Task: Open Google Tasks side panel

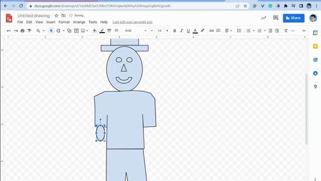Action: coord(315,60)
